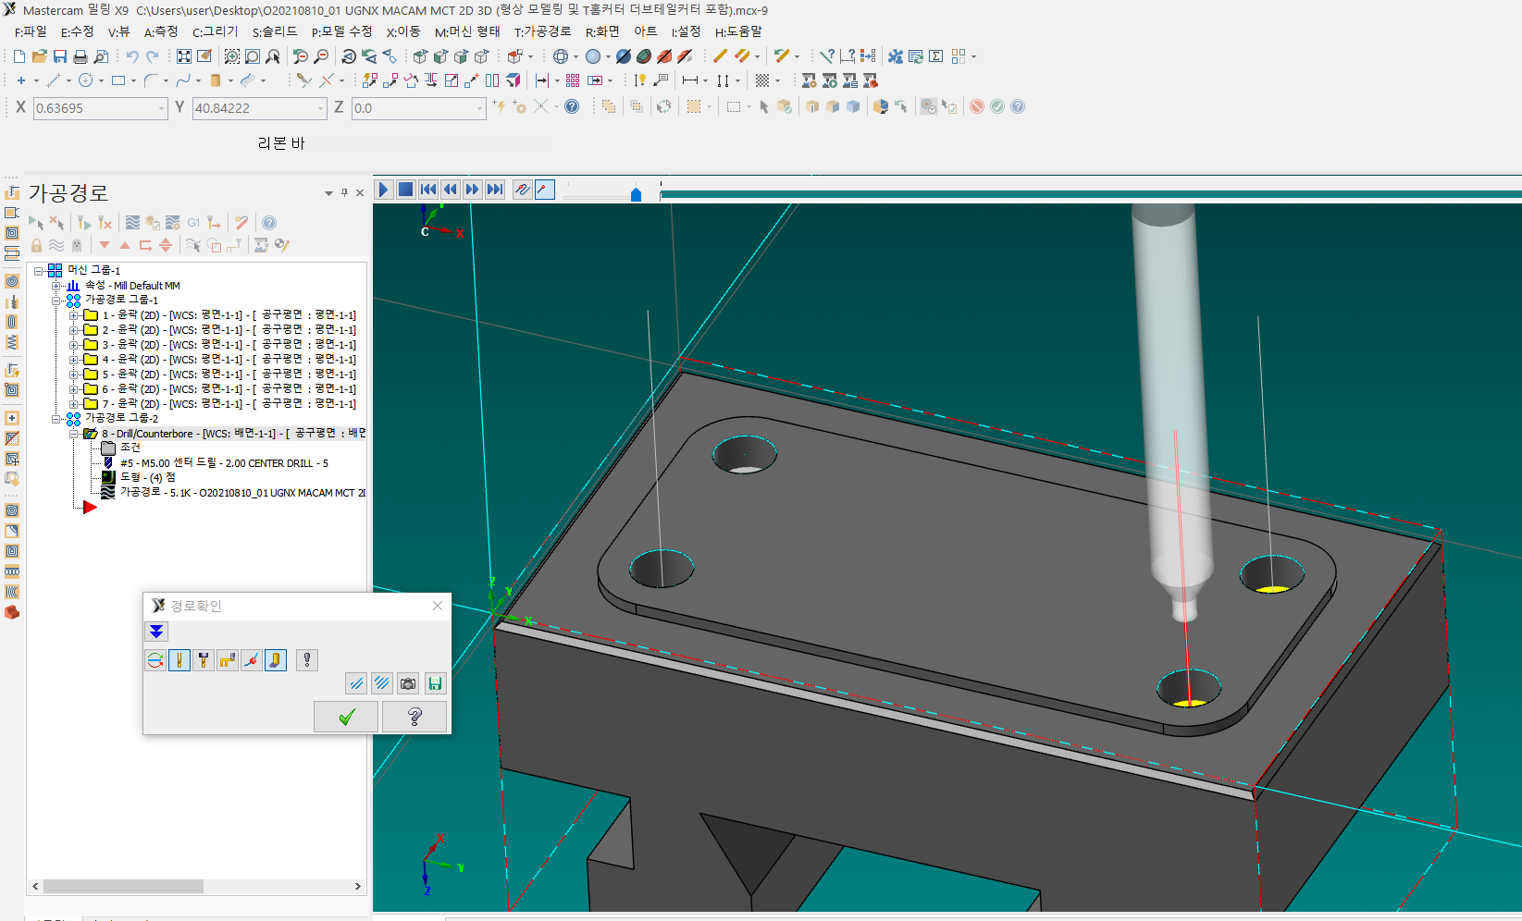Expand the 경로확인 dialog with double chevron
Screen dimensions: 1522x921
[156, 632]
